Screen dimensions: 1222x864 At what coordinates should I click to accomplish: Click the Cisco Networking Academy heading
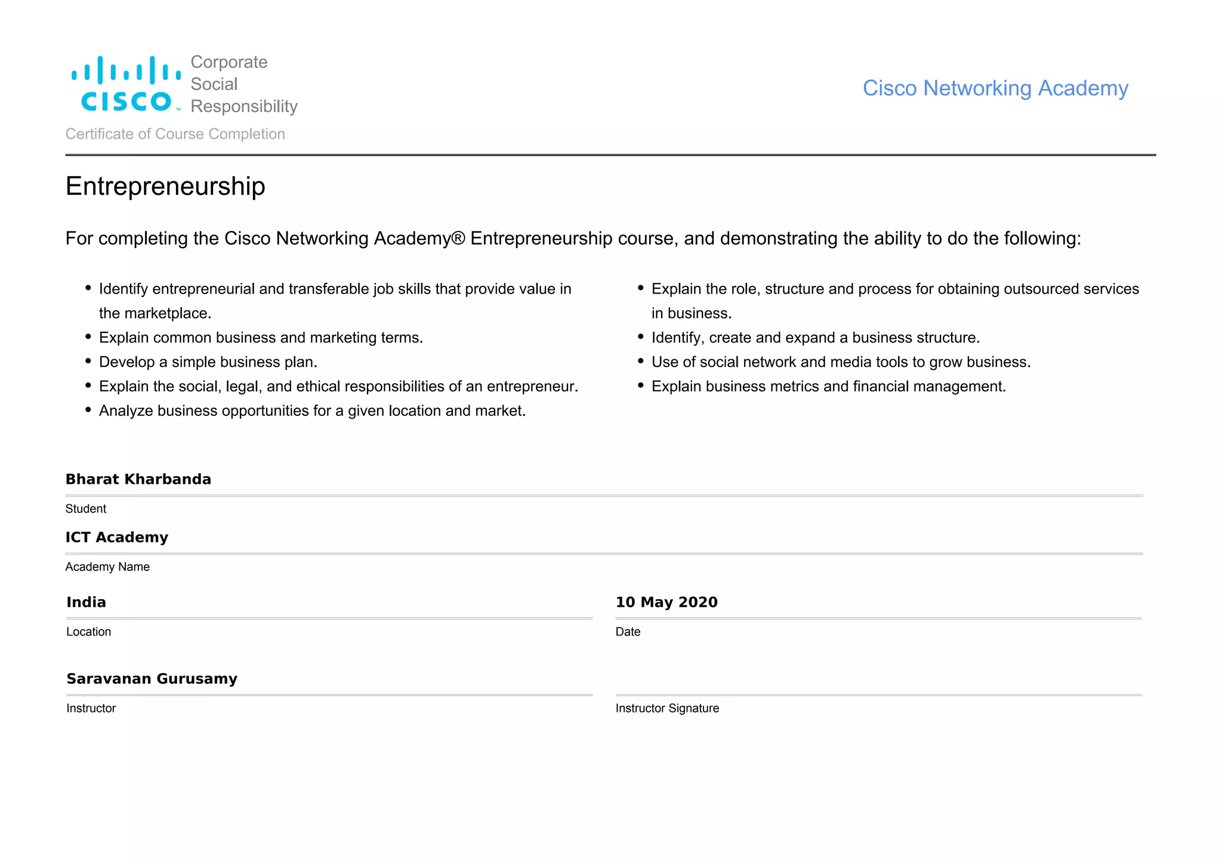pos(995,88)
